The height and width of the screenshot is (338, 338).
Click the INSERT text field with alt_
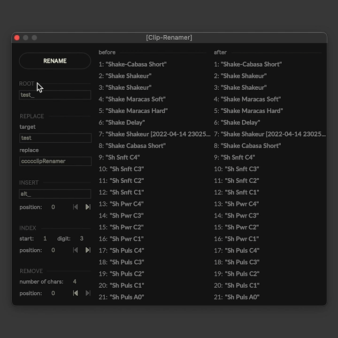pyautogui.click(x=55, y=194)
